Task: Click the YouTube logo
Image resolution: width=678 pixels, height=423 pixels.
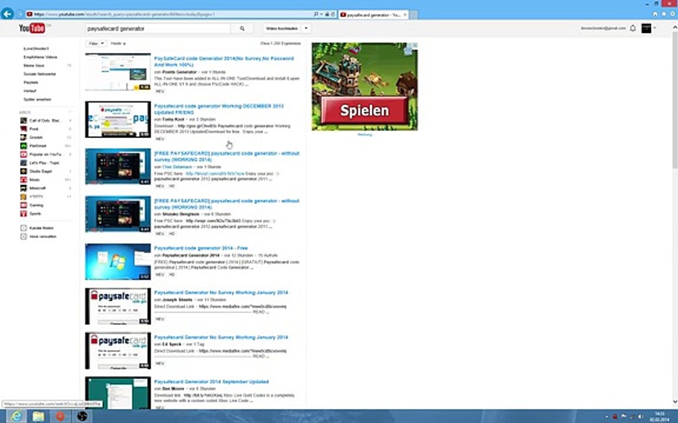Action: [32, 28]
